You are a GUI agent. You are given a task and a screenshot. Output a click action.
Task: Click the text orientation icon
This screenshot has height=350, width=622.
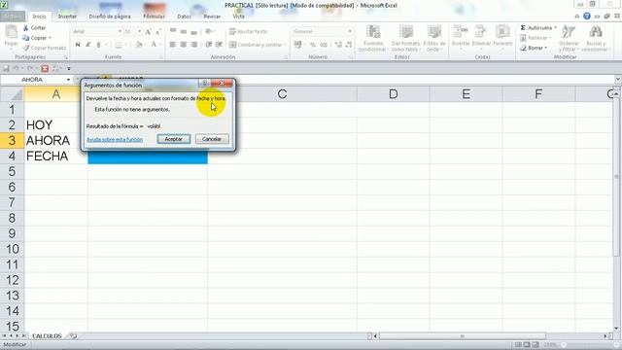[210, 31]
